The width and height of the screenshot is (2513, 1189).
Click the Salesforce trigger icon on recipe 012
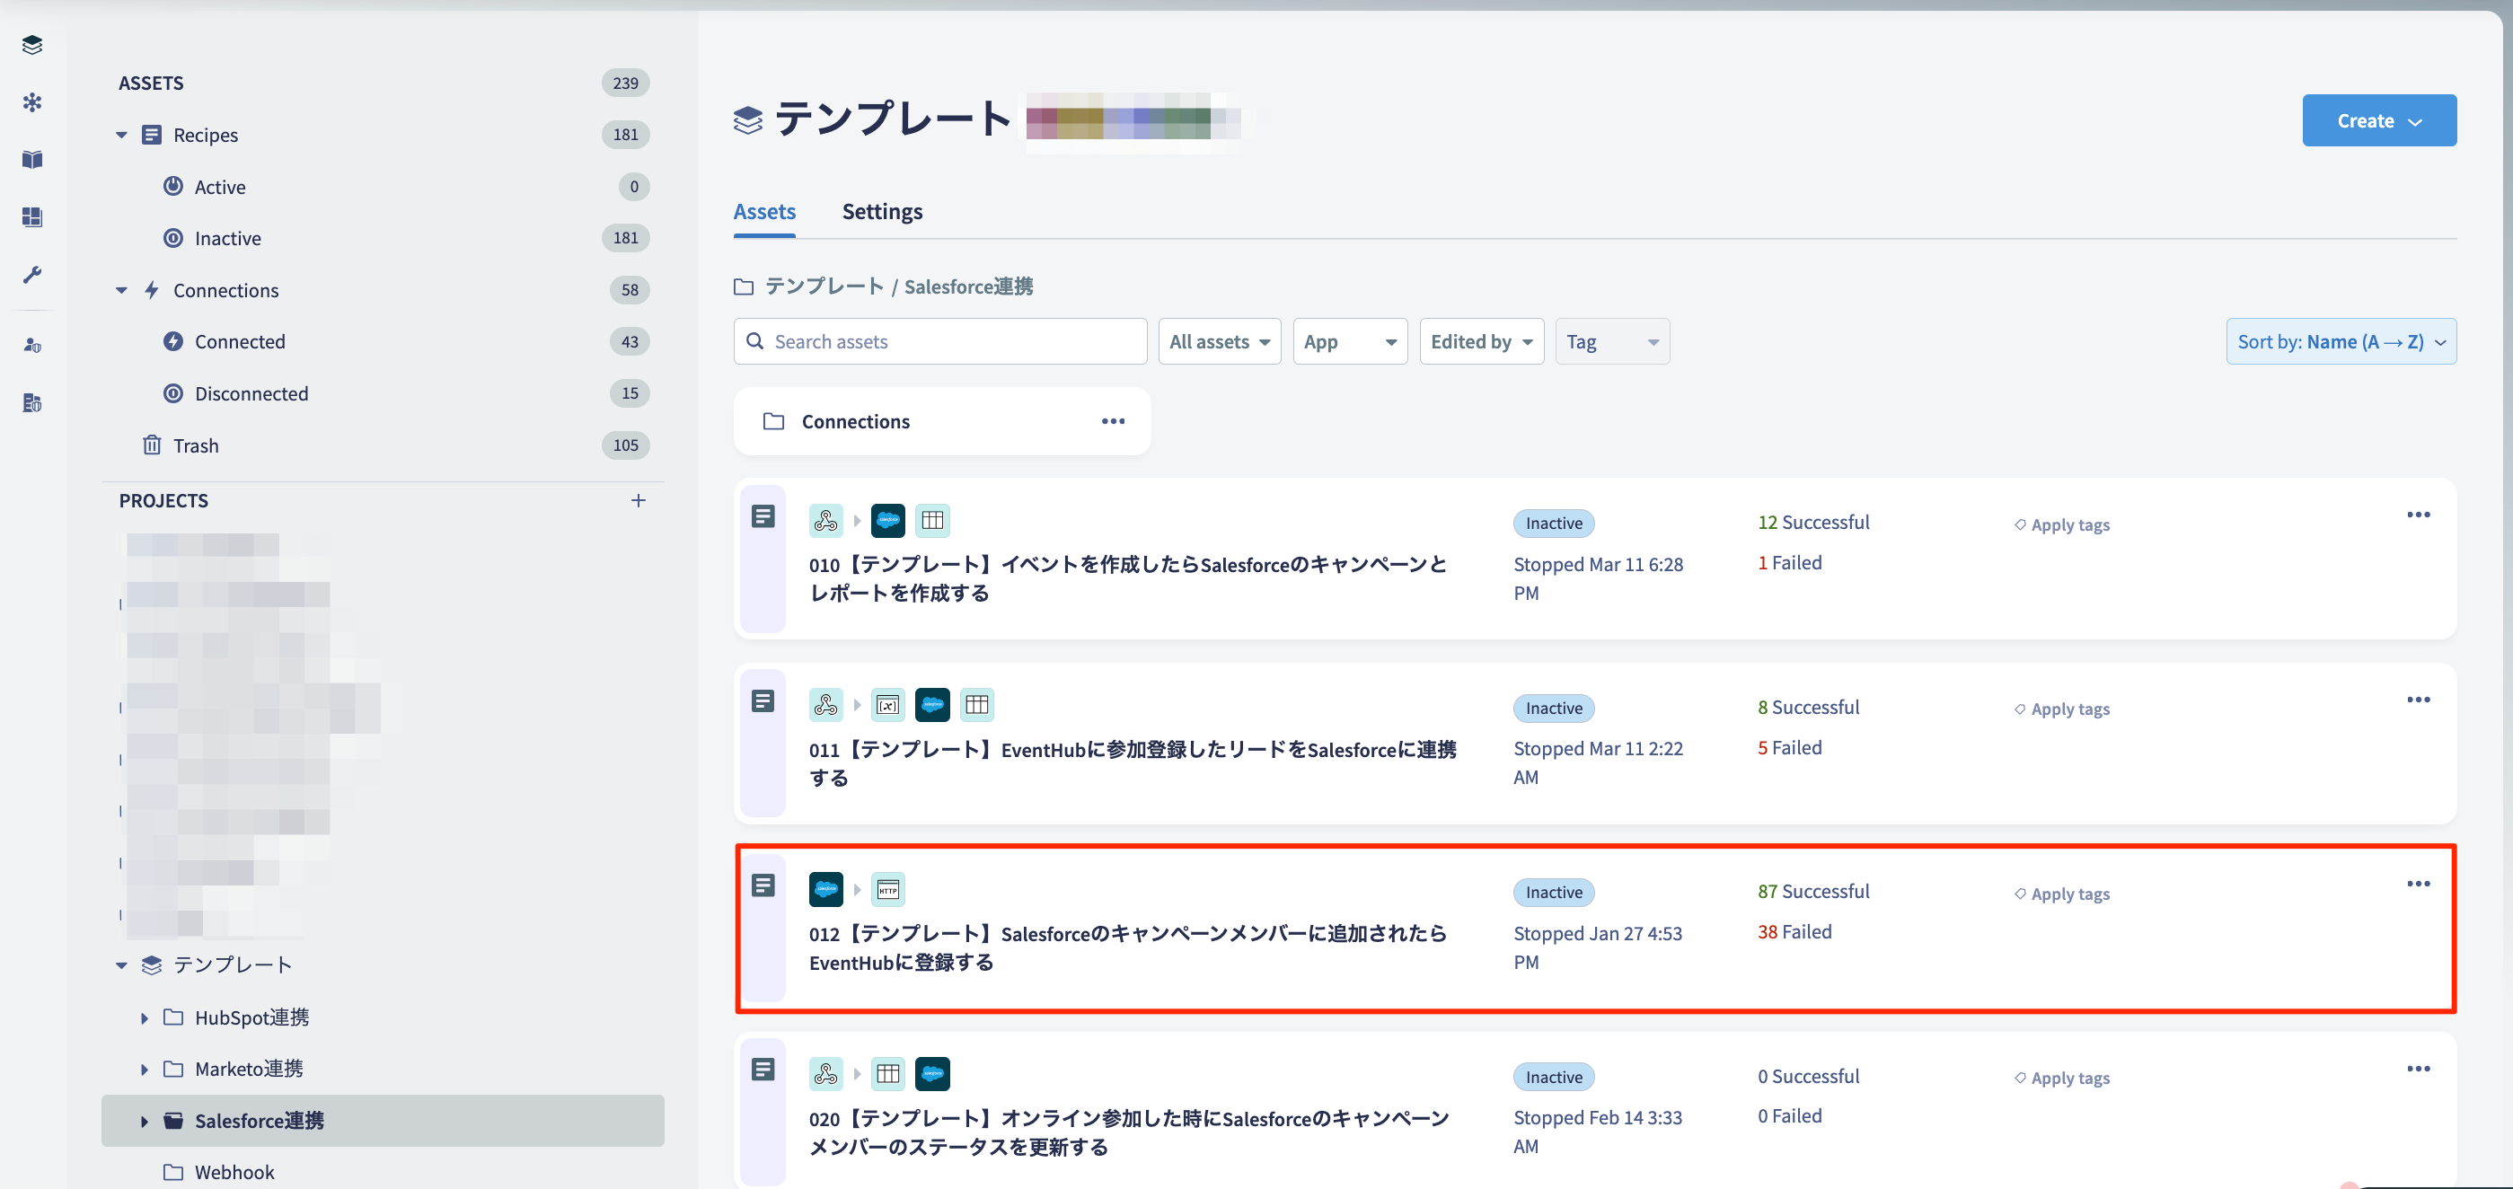(825, 890)
